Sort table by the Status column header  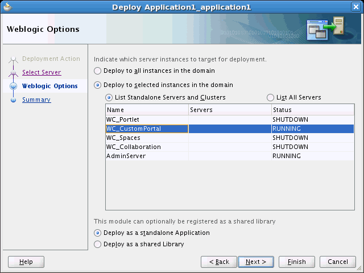tap(313, 110)
